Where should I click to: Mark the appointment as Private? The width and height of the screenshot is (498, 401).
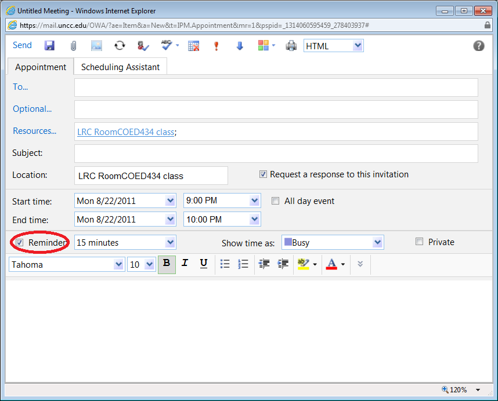[x=420, y=242]
